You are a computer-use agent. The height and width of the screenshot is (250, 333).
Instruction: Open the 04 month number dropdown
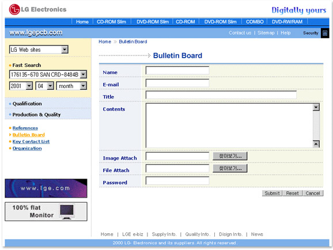(x=50, y=86)
